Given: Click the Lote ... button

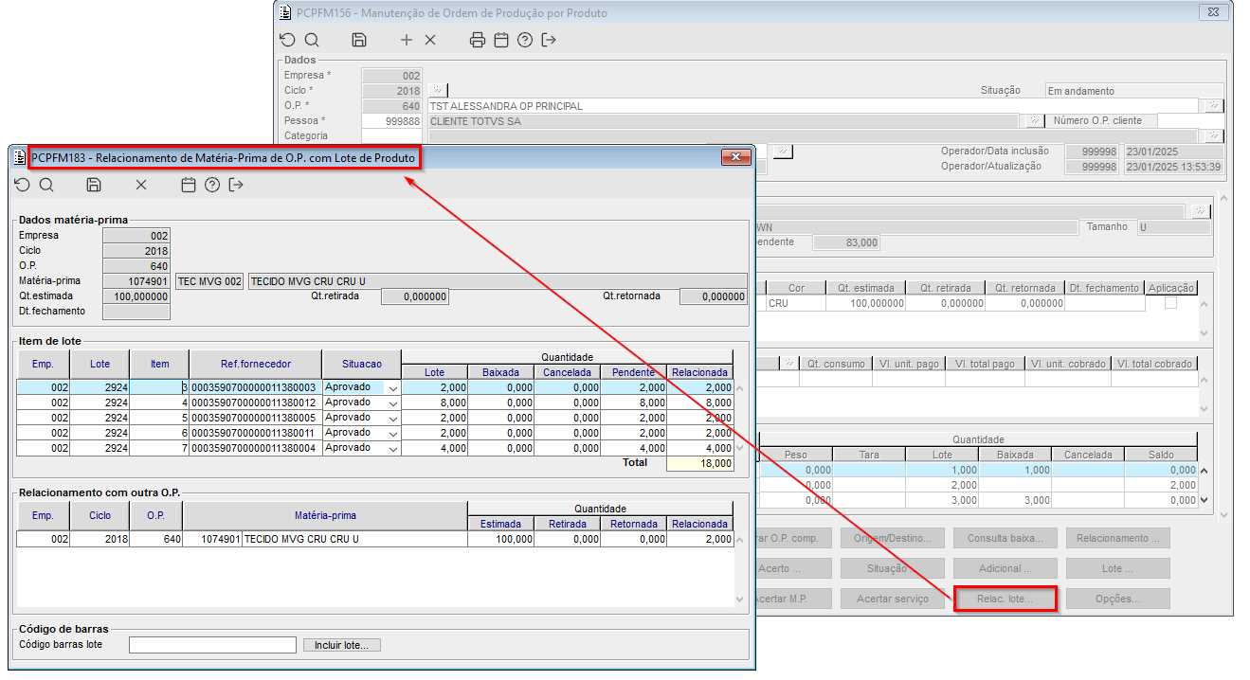Looking at the screenshot, I should pos(1117,568).
